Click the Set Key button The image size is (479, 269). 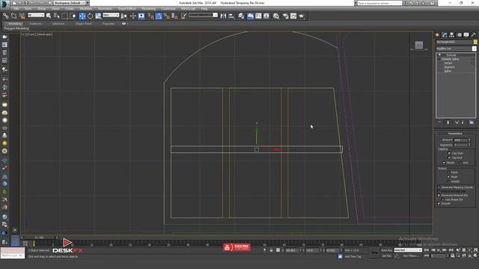(386, 256)
